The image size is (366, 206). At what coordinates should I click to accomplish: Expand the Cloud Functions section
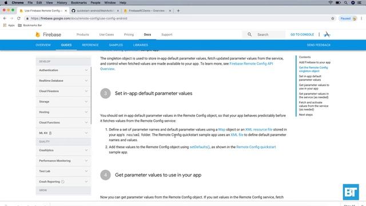click(63, 122)
